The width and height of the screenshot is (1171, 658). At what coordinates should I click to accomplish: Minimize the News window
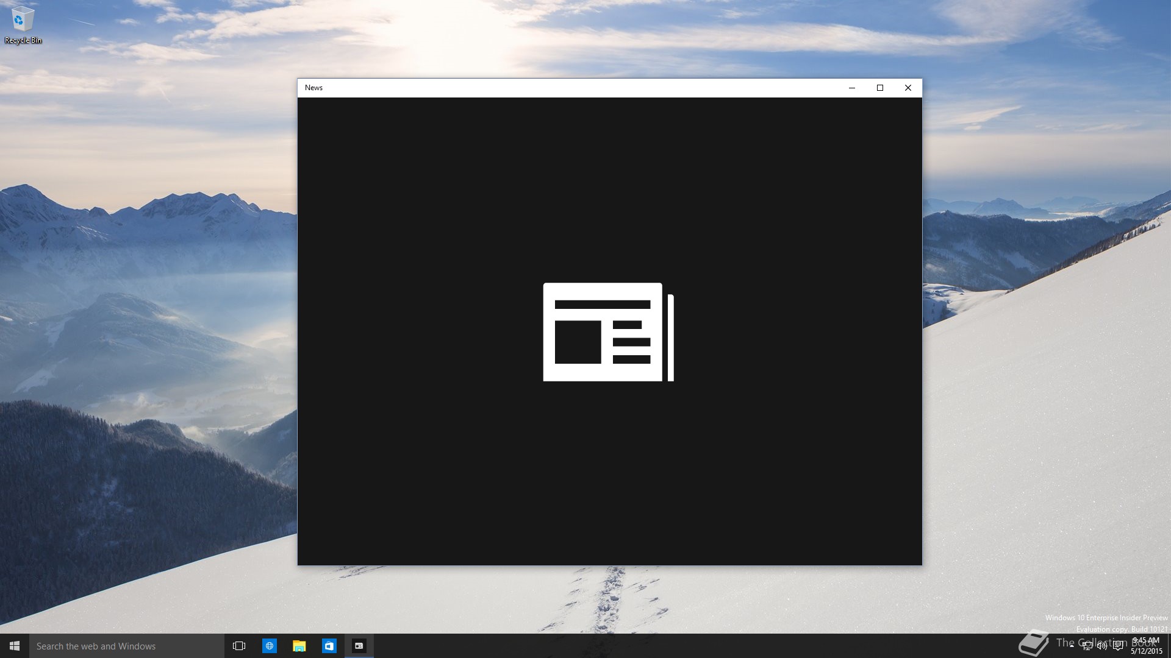[x=852, y=88]
